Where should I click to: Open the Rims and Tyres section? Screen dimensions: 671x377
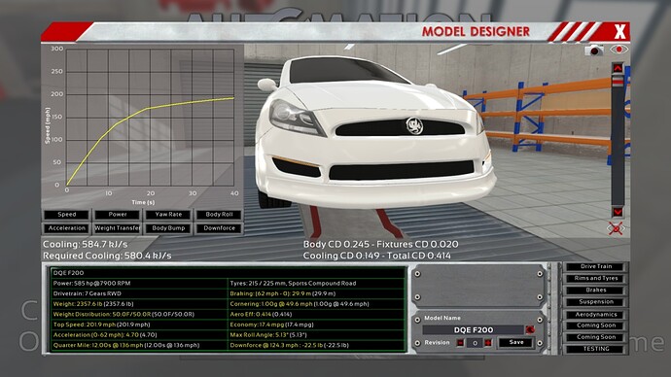point(596,278)
